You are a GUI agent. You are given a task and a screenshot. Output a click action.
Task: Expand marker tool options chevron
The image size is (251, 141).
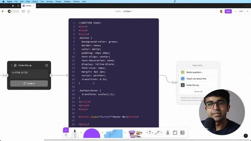[81, 132]
